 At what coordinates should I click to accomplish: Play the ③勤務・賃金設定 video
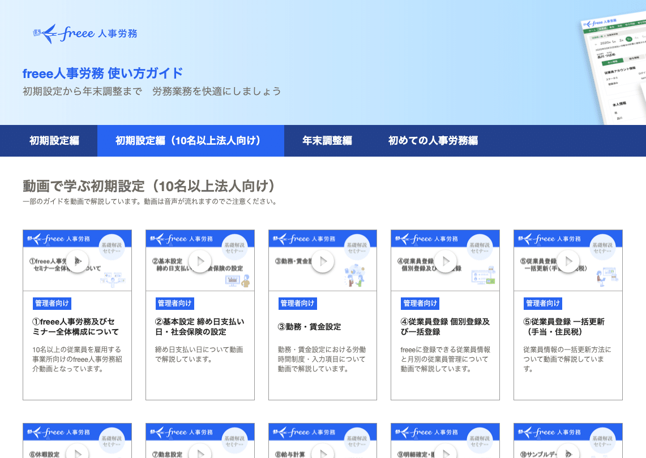point(323,261)
